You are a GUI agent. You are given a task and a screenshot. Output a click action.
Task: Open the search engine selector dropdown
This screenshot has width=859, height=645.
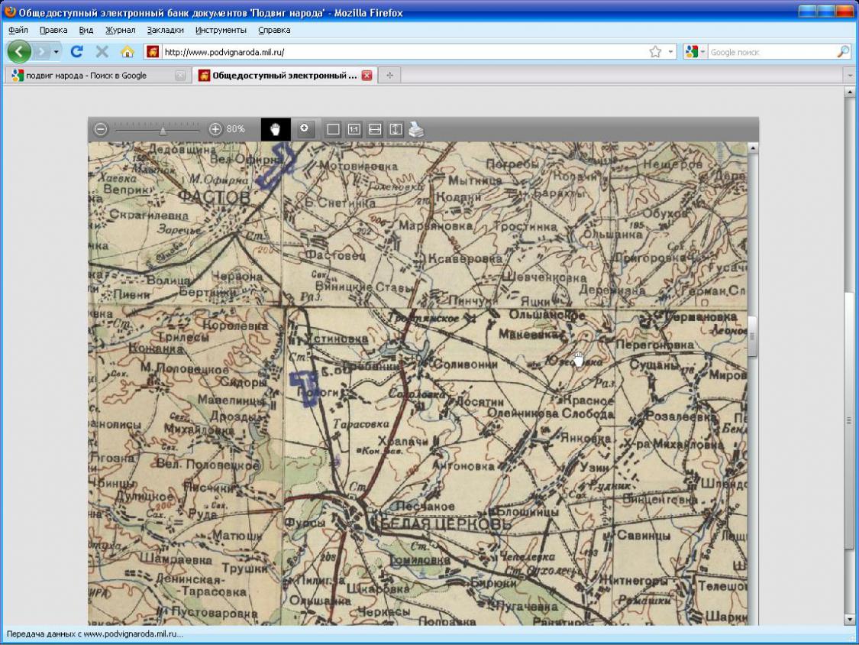pos(696,52)
